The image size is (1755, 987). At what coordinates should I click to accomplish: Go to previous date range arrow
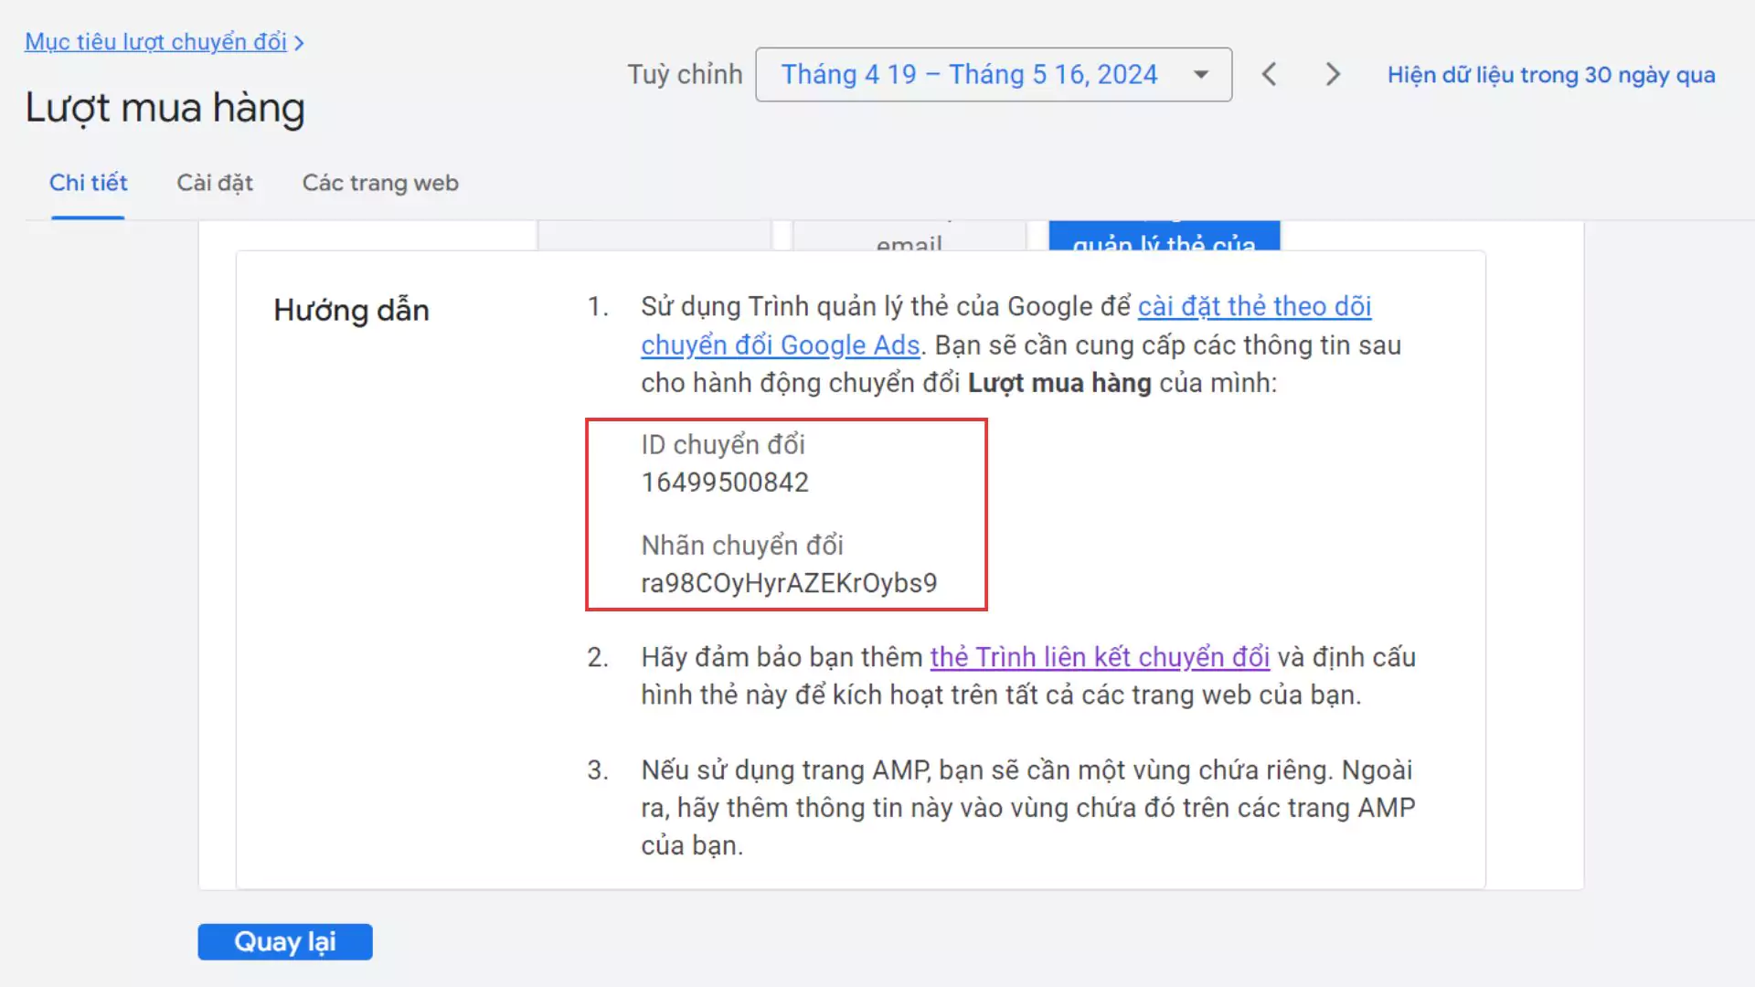tap(1269, 74)
